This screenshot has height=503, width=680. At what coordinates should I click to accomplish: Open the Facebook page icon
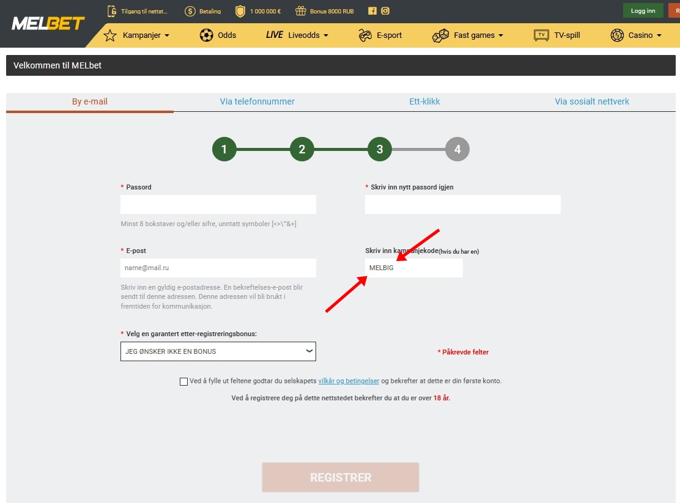click(x=372, y=11)
